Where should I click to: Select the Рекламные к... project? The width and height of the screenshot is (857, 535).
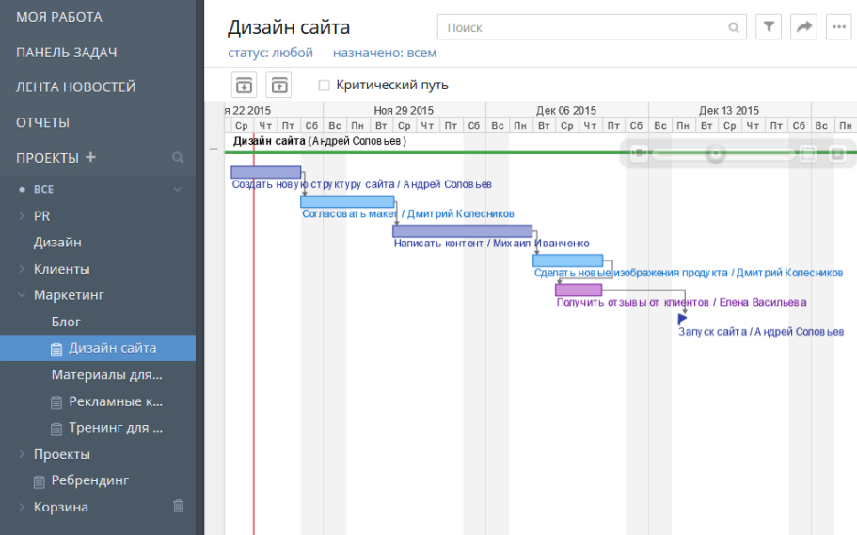[x=116, y=401]
